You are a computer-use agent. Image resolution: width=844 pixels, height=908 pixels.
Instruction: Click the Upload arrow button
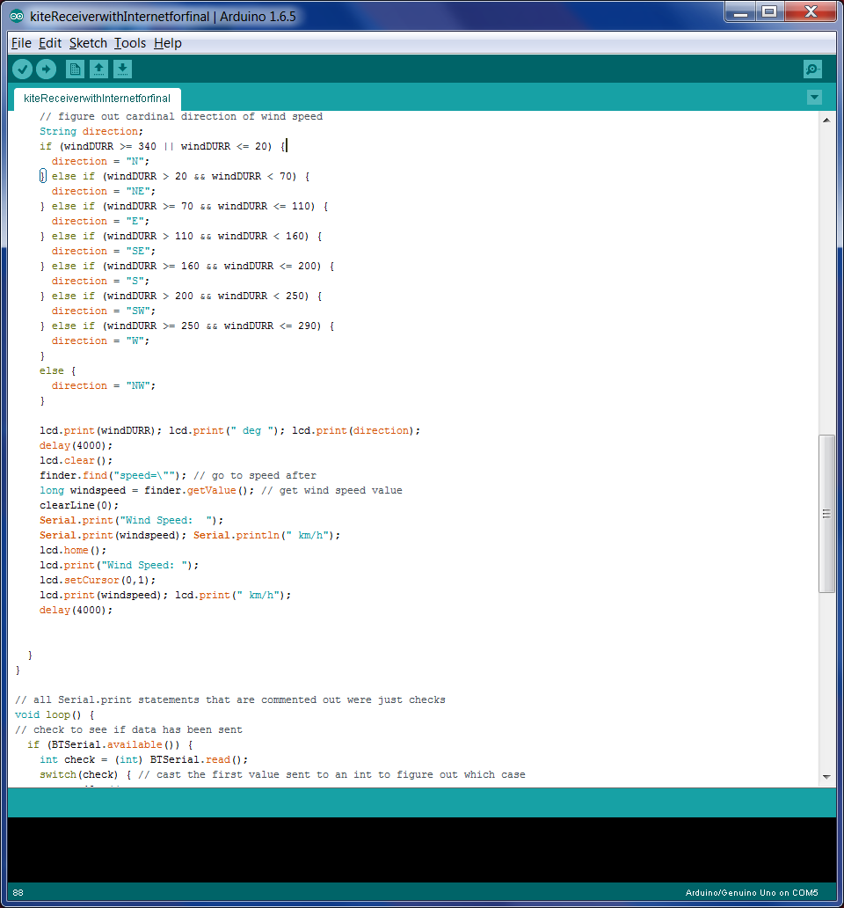coord(47,70)
